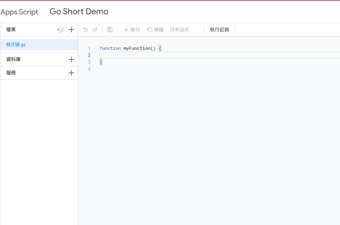Click the plus icon next to 資料庫
This screenshot has height=225, width=340.
pos(71,59)
